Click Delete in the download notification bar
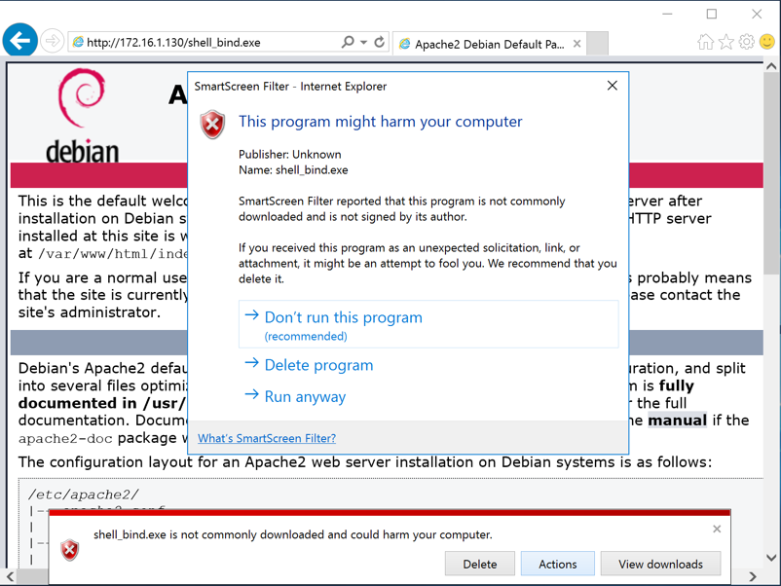The height and width of the screenshot is (586, 781). (480, 564)
